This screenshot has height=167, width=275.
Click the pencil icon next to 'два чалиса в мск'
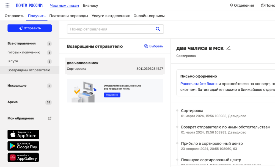[x=228, y=48]
